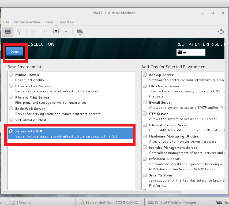
Task: Select Server with GUI radio button
Action: (x=11, y=131)
